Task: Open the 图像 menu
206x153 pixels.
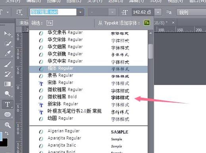Action: 54,1
